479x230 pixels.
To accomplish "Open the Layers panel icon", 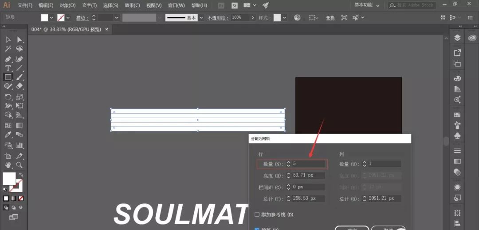I will [x=457, y=38].
